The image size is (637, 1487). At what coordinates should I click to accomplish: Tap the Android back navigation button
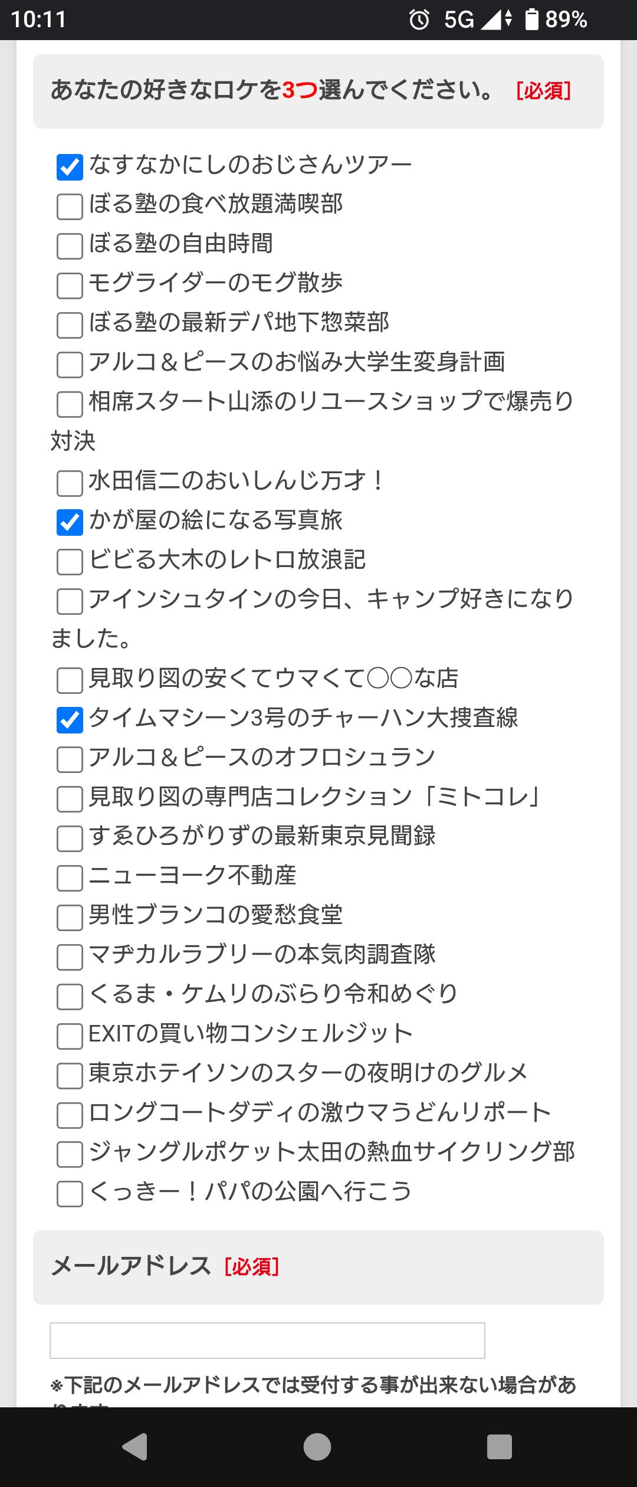point(135,1447)
